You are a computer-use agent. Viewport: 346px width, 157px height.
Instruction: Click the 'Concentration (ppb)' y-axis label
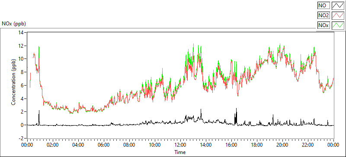(x=13, y=82)
